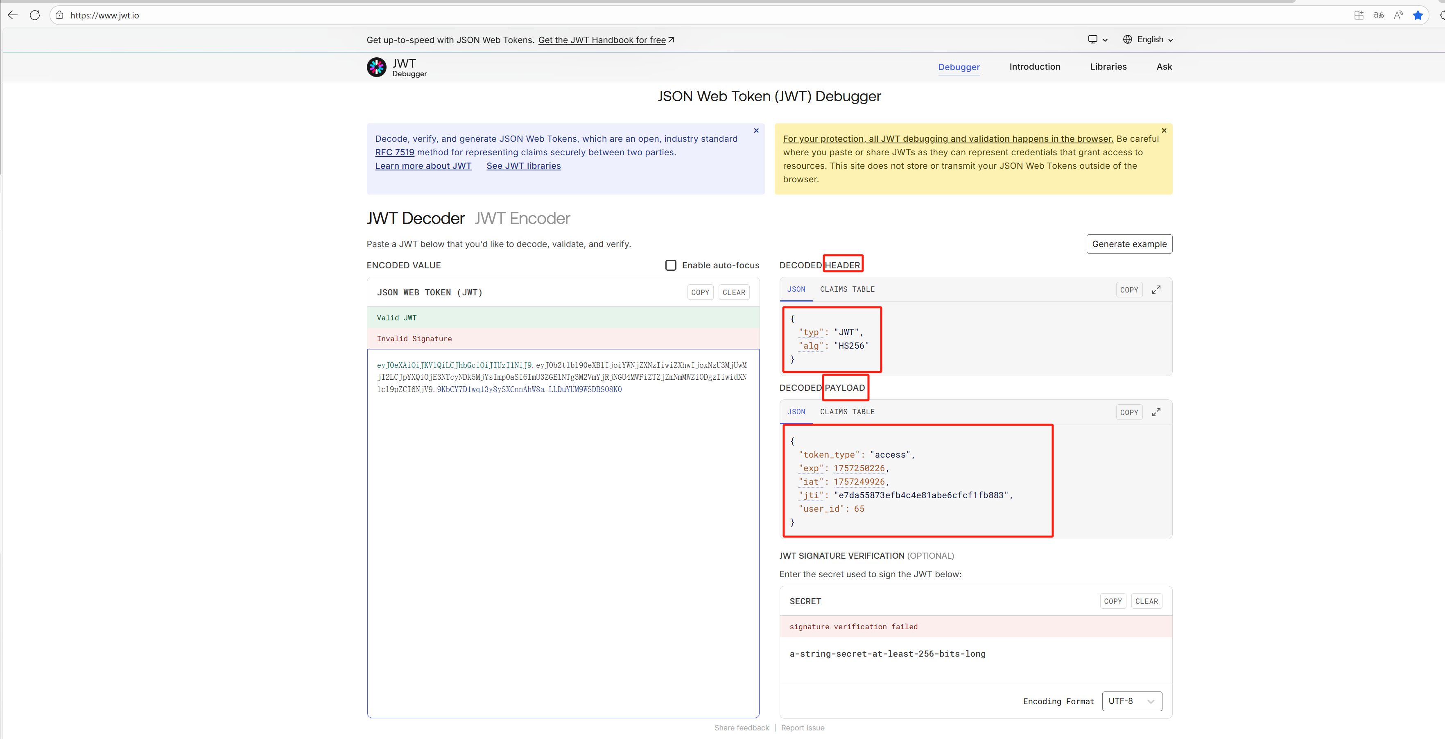
Task: Open the Introduction nav item
Action: [x=1035, y=66]
